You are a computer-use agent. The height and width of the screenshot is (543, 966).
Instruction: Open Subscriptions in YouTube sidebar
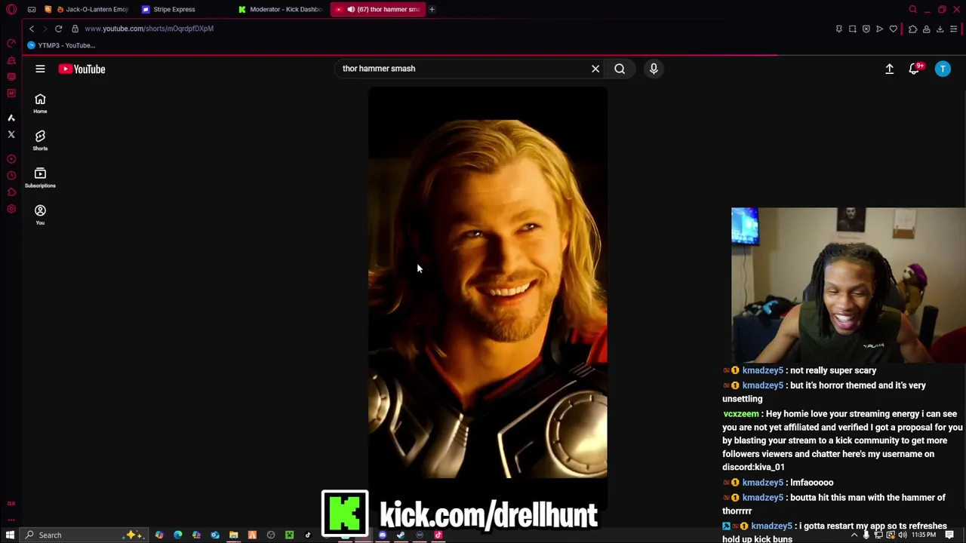click(x=40, y=177)
